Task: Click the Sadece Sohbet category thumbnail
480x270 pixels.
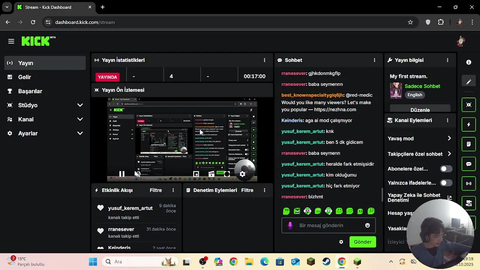Action: 396,90
